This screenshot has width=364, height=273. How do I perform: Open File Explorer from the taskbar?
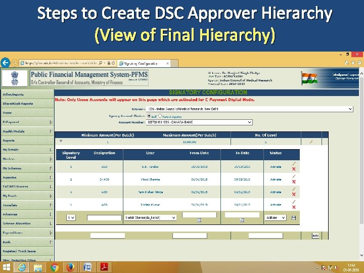[38, 267]
